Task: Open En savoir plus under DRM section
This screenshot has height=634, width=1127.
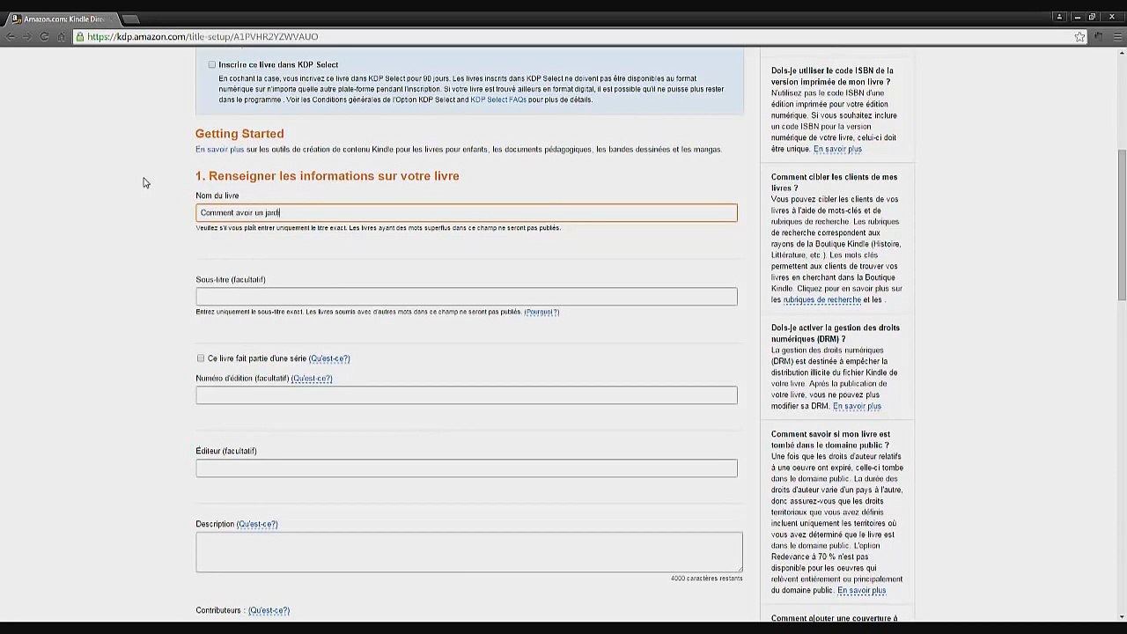Action: point(857,406)
